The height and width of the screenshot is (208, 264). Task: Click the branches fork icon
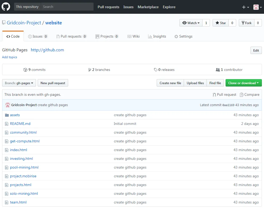click(x=90, y=70)
